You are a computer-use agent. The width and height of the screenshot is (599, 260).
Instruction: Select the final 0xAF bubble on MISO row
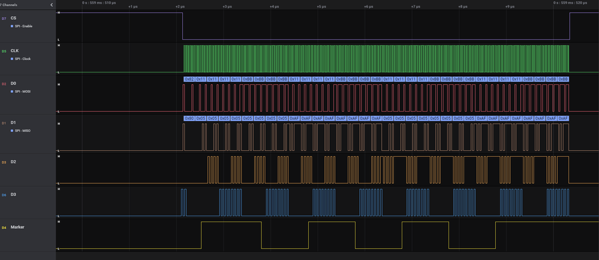[563, 119]
